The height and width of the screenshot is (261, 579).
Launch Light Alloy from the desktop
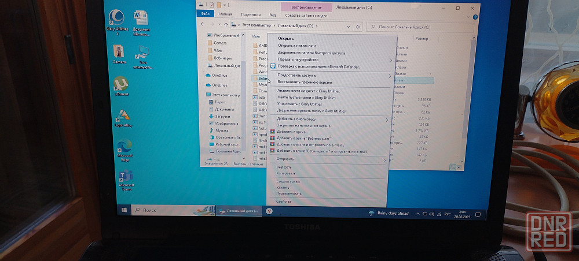coord(123,118)
